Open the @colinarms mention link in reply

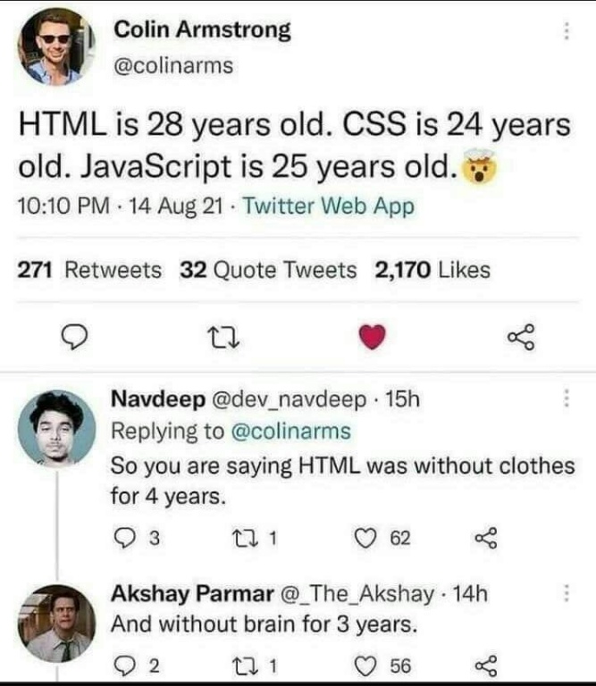point(290,431)
